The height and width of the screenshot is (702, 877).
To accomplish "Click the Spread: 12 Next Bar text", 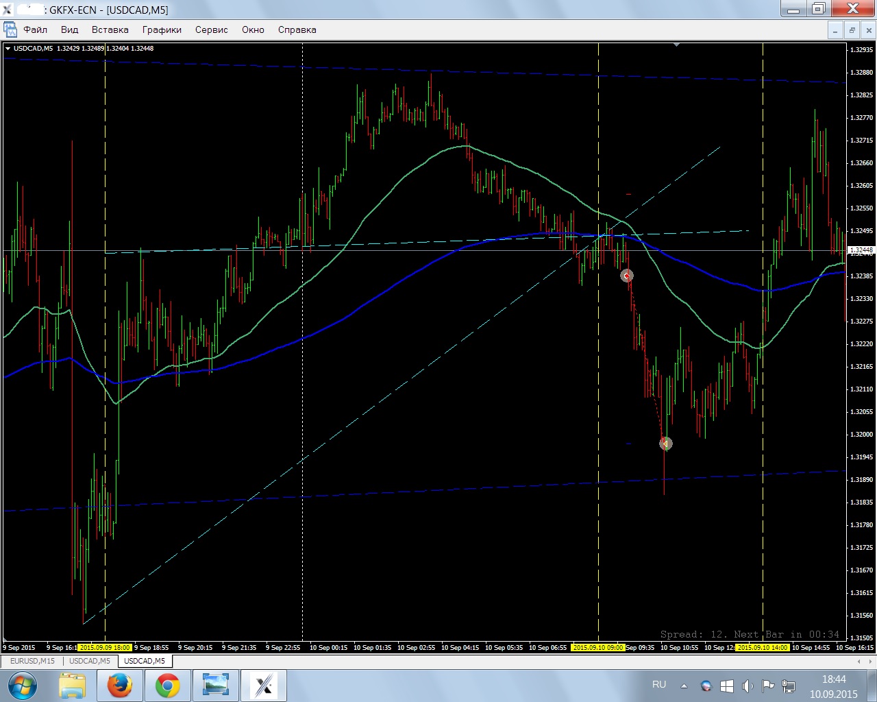I will (x=750, y=634).
